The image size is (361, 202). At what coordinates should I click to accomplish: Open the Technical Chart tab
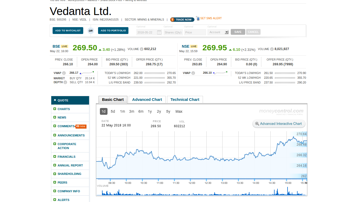tap(185, 100)
